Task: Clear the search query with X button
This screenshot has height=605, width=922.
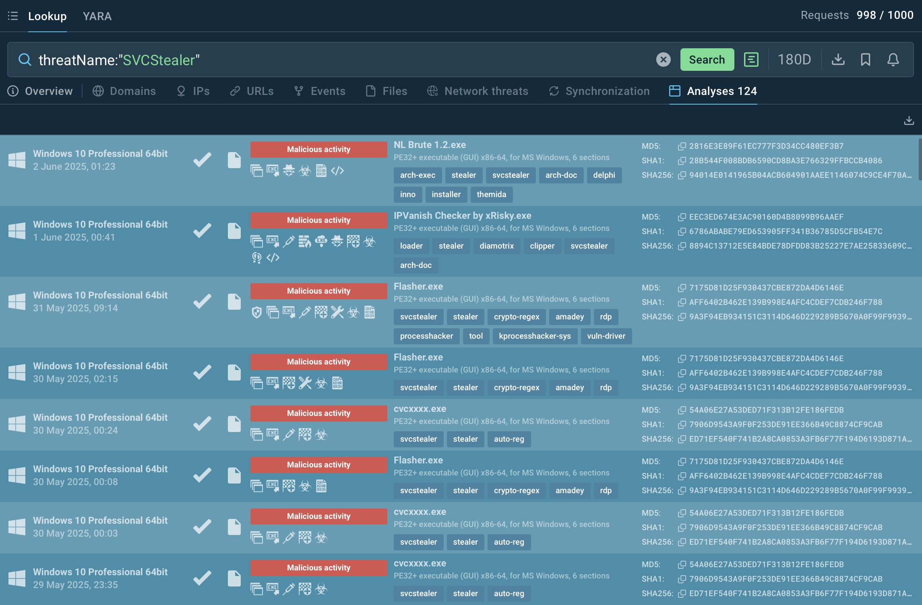Action: click(663, 60)
